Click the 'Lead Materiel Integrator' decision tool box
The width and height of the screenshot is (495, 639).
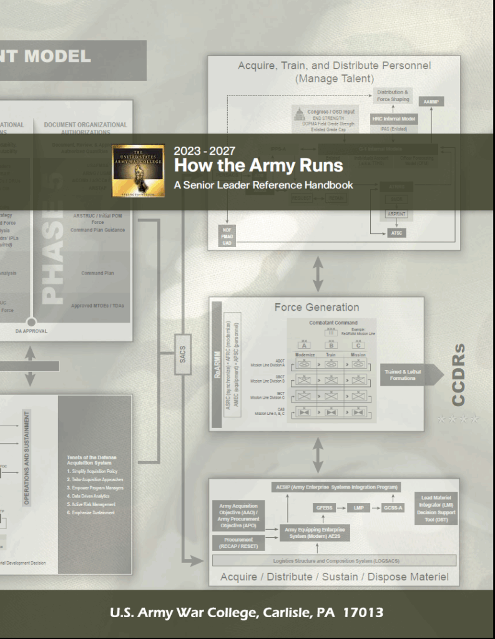pyautogui.click(x=436, y=509)
